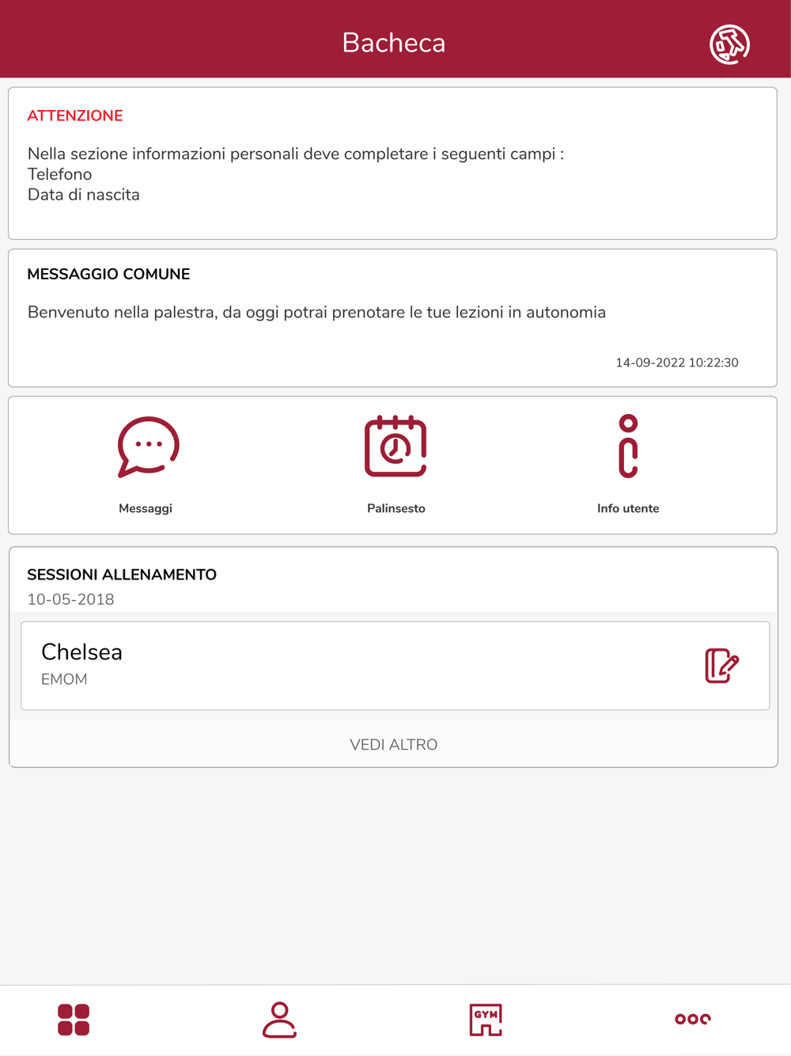The width and height of the screenshot is (791, 1056).
Task: Tap the session date 10-05-2018
Action: (71, 599)
